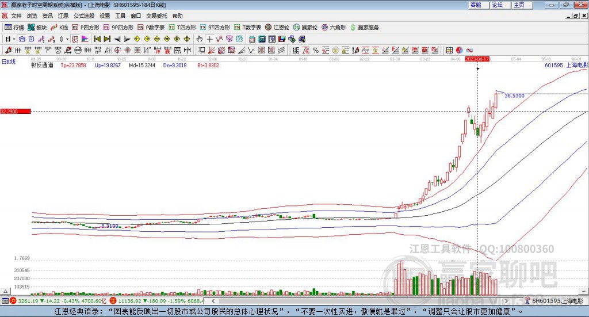Click the colored flag indicator icon
This screenshot has height=317, width=589.
point(85,39)
